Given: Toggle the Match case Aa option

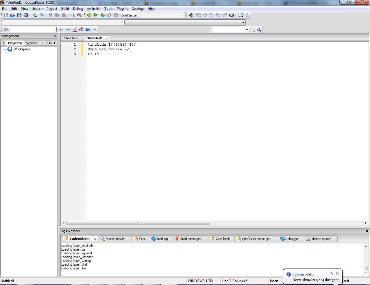Looking at the screenshot, I should (x=88, y=29).
